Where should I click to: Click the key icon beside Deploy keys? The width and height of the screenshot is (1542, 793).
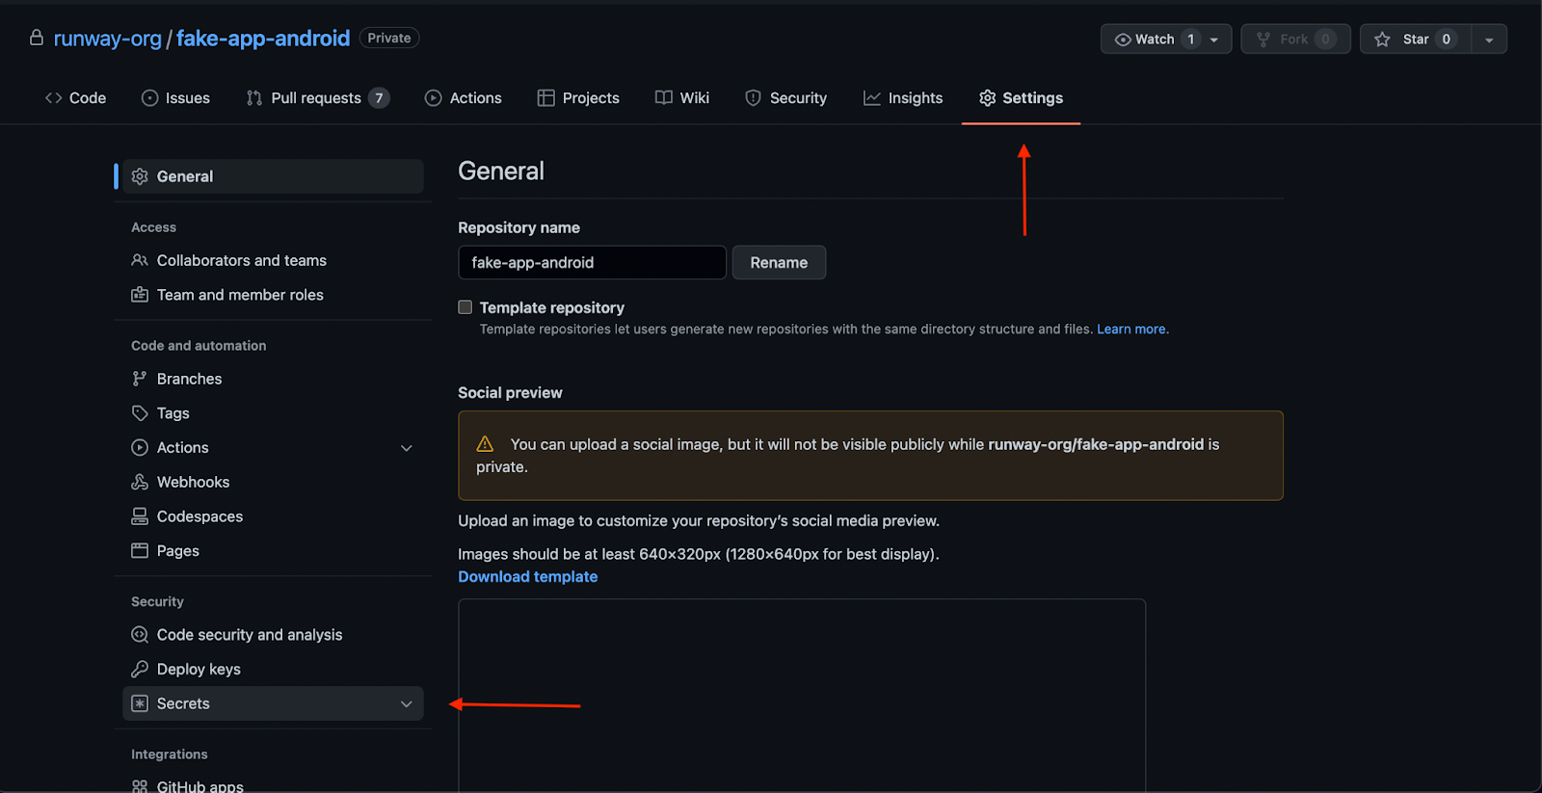coord(140,669)
